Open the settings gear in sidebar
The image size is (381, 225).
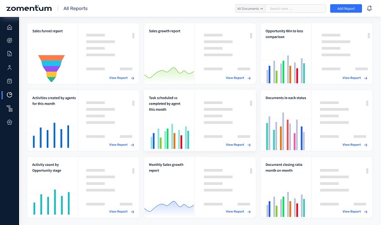pyautogui.click(x=9, y=122)
